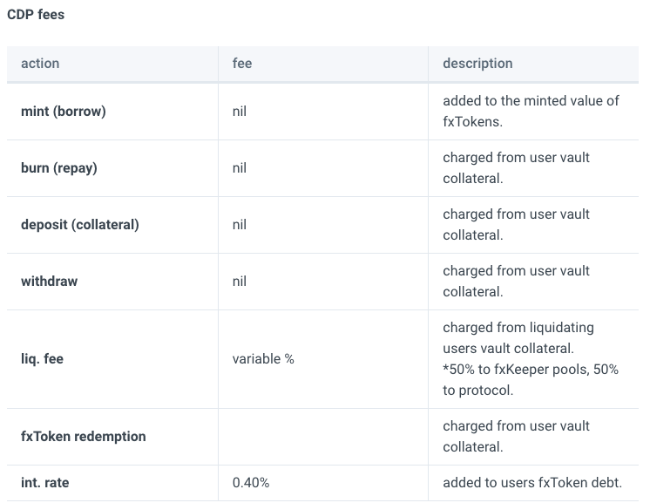Click the 'withdraw' row label

(x=49, y=282)
